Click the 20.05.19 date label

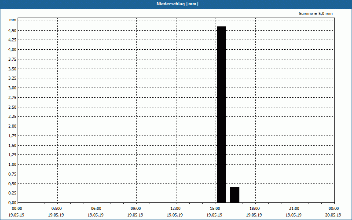(x=333, y=215)
